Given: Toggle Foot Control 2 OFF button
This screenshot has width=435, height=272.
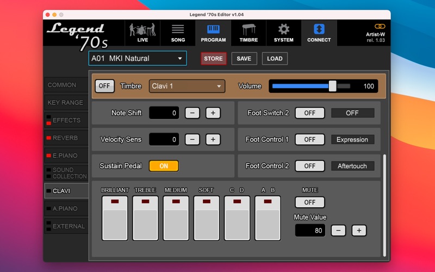Looking at the screenshot, I should pos(309,166).
